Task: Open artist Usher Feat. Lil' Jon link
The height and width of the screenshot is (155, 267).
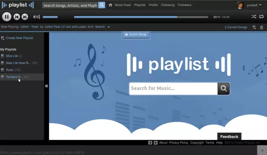Action: (65, 27)
